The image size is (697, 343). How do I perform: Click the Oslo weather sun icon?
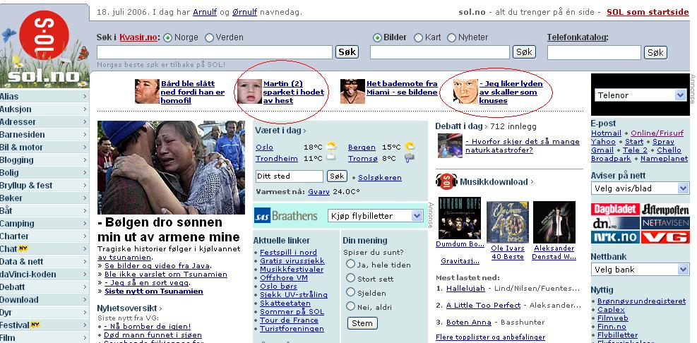point(331,146)
